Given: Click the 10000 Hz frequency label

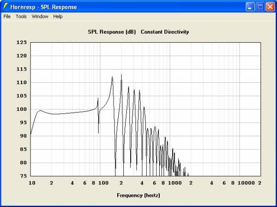Looking at the screenshot, I should (246, 183).
